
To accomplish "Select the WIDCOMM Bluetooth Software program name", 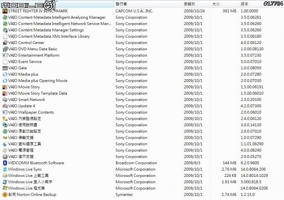I will (x=36, y=163).
